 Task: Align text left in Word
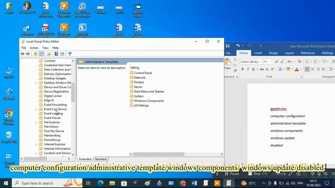point(307,69)
